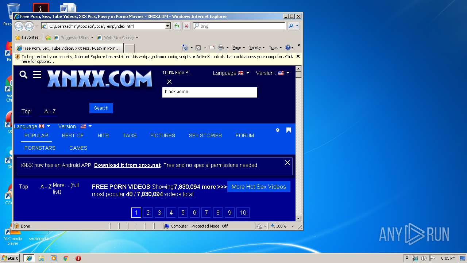Screen dimensions: 467x263
Task: Go to page 2 in pagination
Action: (x=148, y=213)
